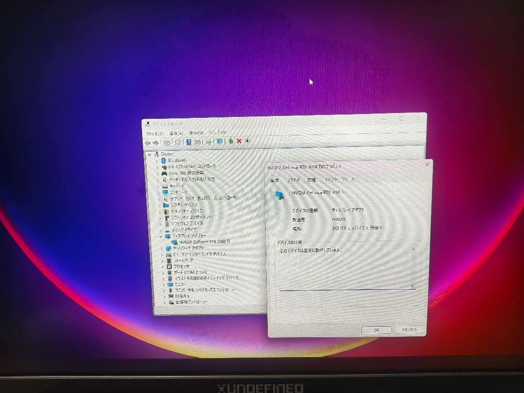Switch to the イベント tab
This screenshot has height=393, width=524.
(331, 180)
